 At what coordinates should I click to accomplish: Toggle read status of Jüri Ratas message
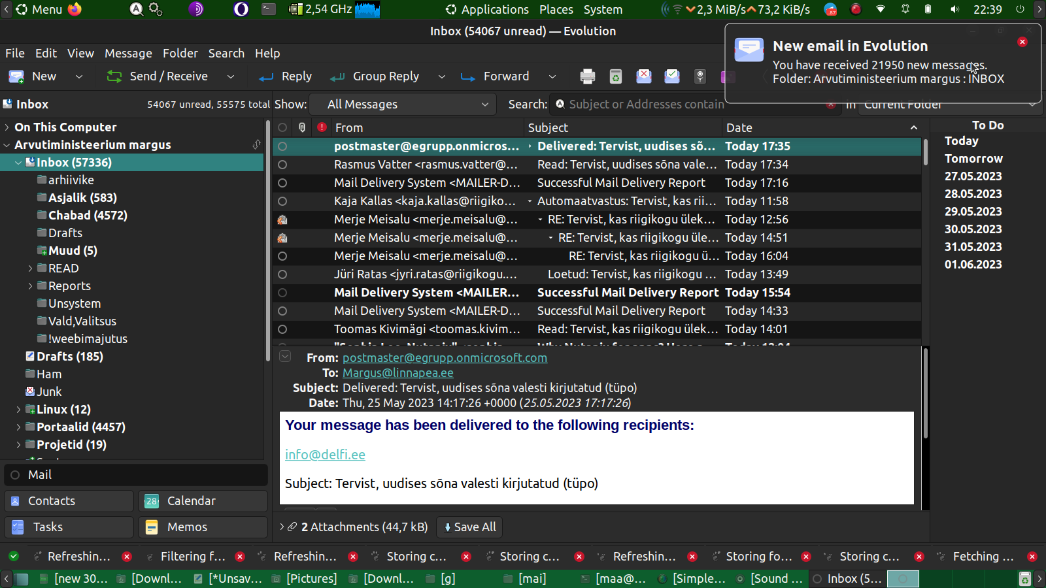pyautogui.click(x=282, y=274)
